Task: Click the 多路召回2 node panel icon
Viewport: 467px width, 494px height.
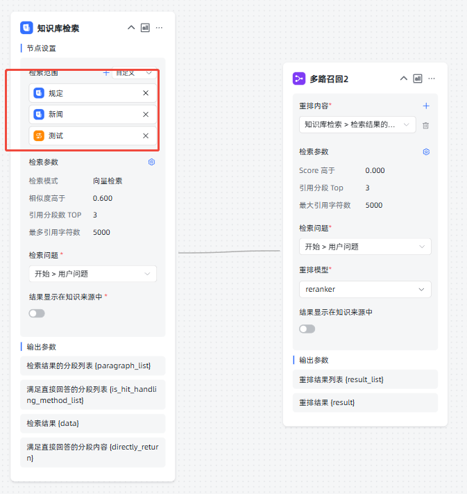Action: [418, 79]
